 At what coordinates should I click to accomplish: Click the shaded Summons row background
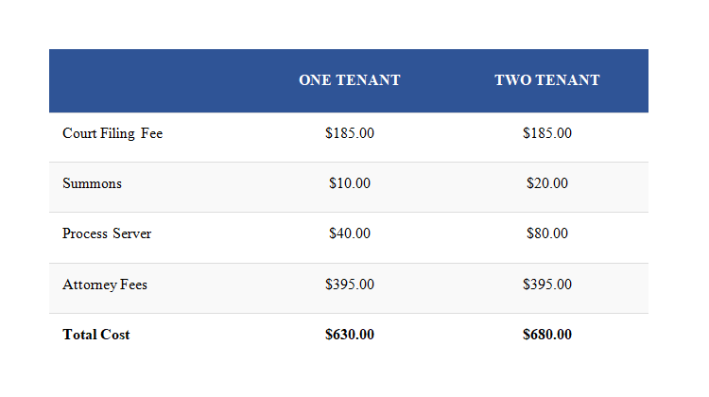pos(349,187)
